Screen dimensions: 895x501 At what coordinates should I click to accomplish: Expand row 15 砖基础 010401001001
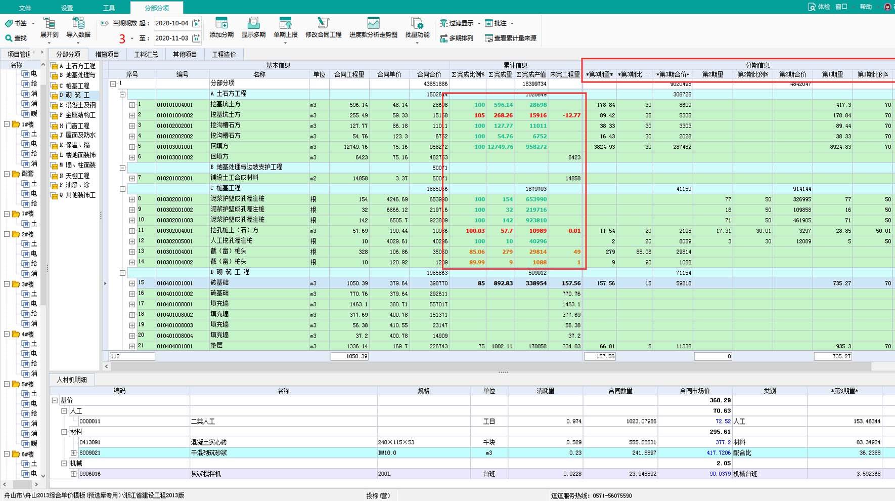tap(132, 283)
